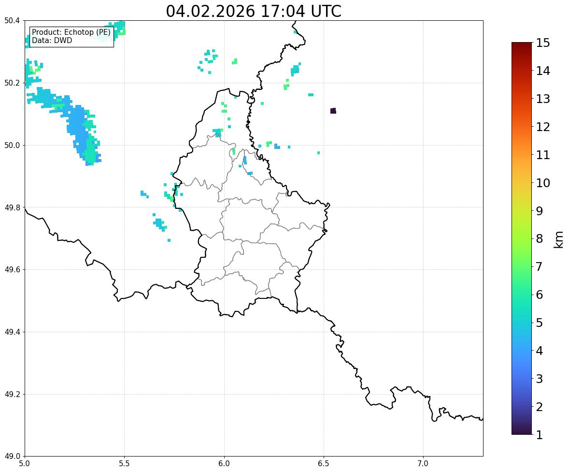Click the colorbar tick label 2
This screenshot has height=472, width=569.
click(540, 407)
